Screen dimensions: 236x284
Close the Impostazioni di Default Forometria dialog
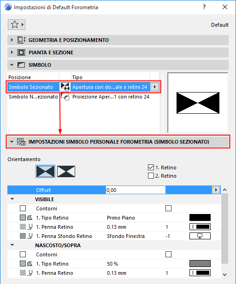(x=225, y=7)
